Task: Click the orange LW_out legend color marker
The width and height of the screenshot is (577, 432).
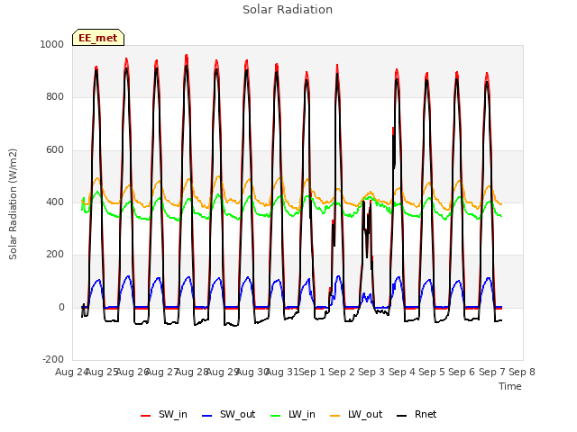Action: [x=335, y=416]
